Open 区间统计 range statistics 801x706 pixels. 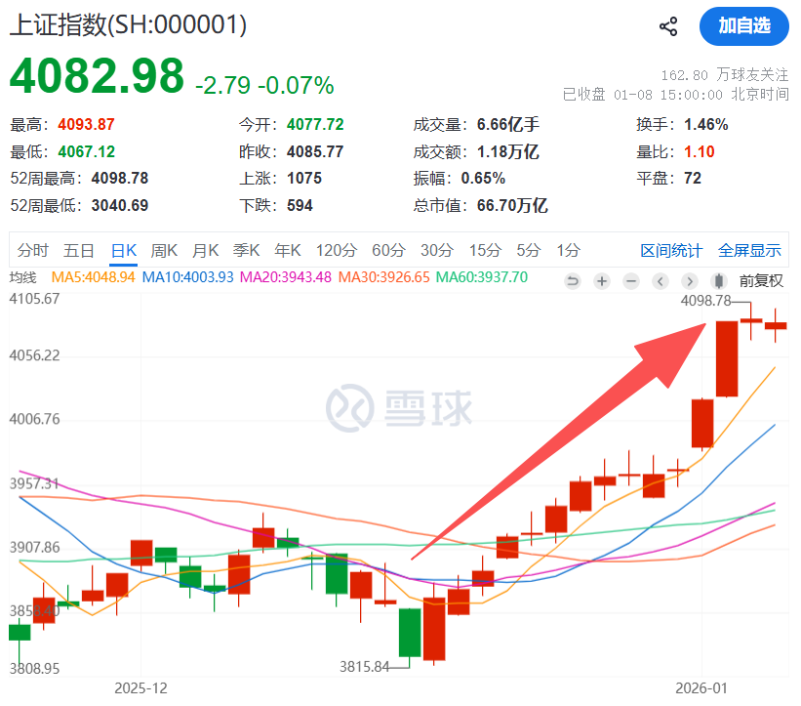(671, 250)
